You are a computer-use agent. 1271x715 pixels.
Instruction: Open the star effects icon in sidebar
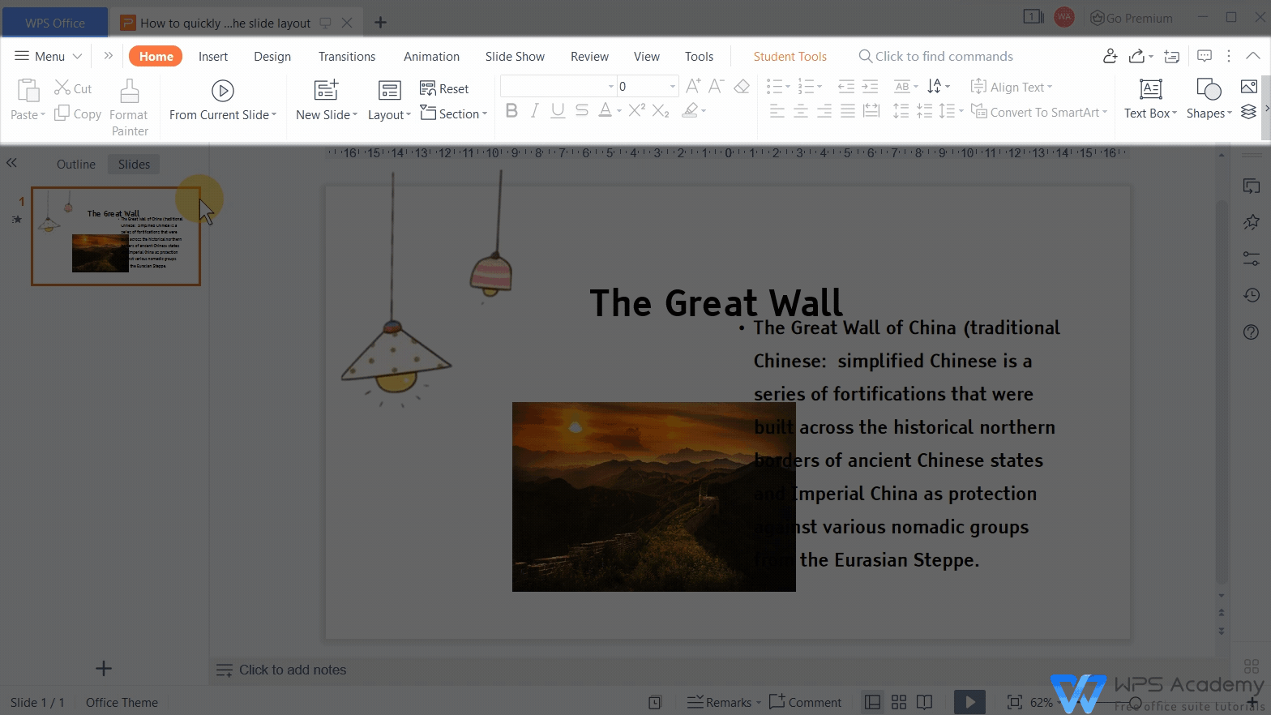(1252, 222)
